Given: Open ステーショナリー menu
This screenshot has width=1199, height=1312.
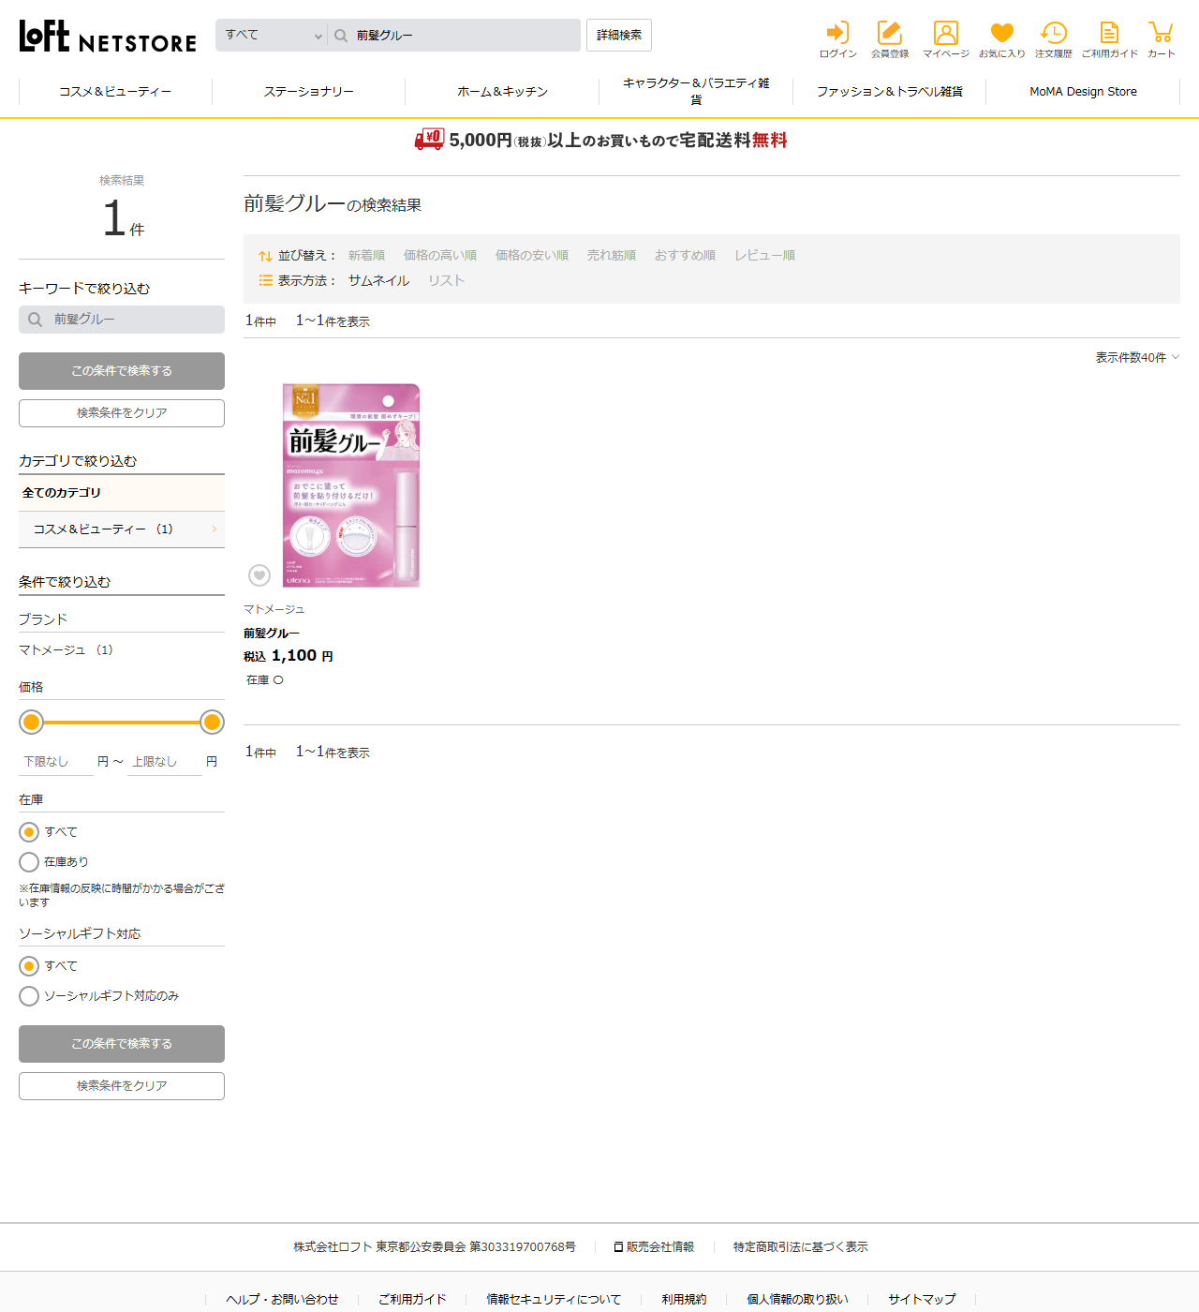Looking at the screenshot, I should tap(309, 92).
